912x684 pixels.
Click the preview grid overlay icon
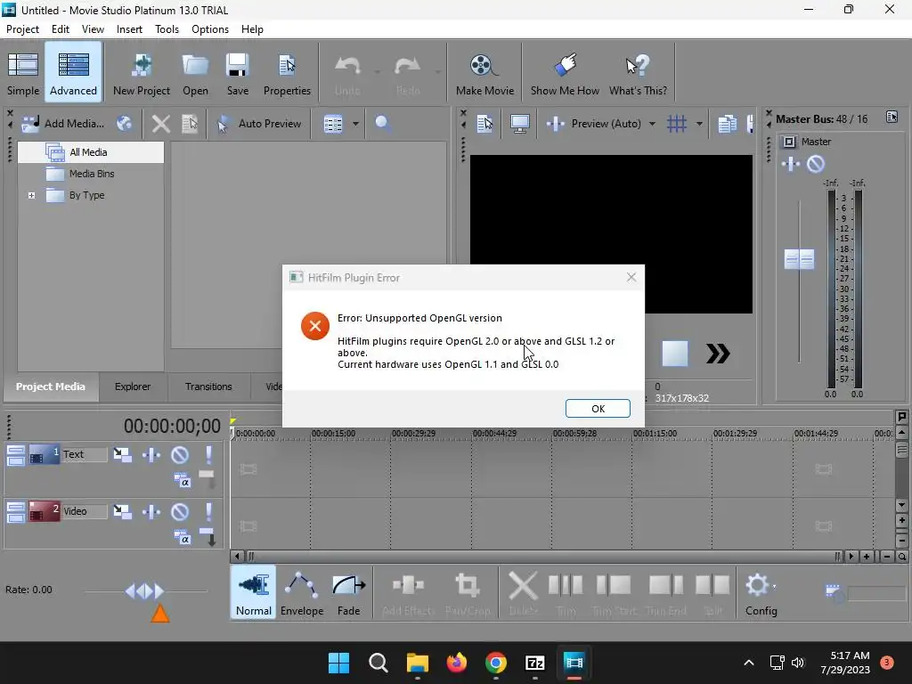click(x=677, y=123)
